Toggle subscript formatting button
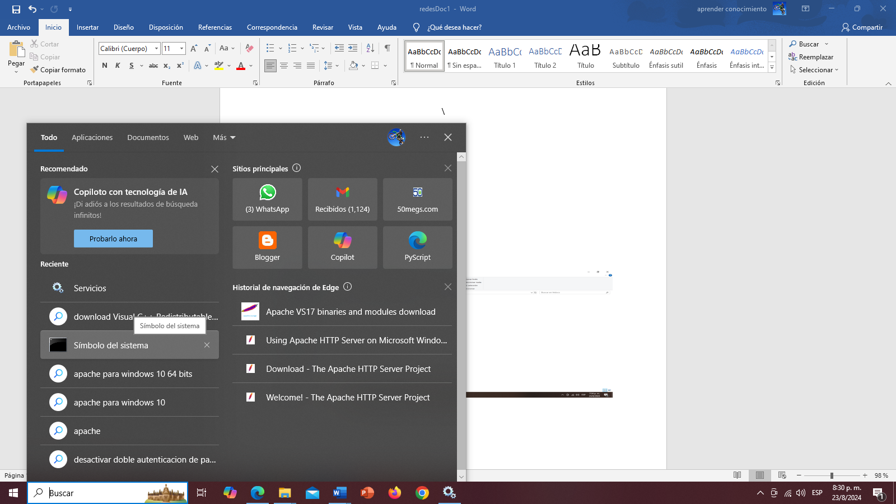This screenshot has width=896, height=504. coord(167,66)
